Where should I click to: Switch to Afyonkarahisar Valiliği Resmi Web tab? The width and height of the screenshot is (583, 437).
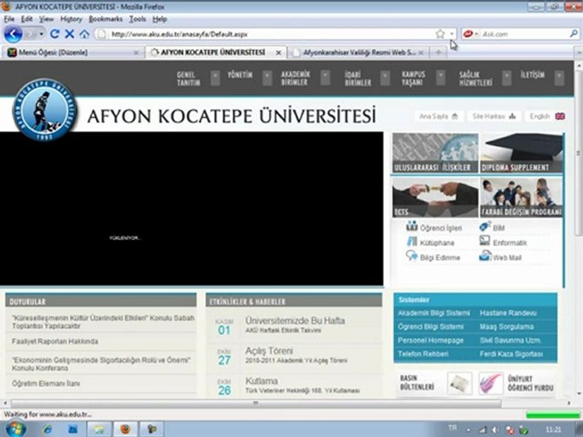point(358,53)
